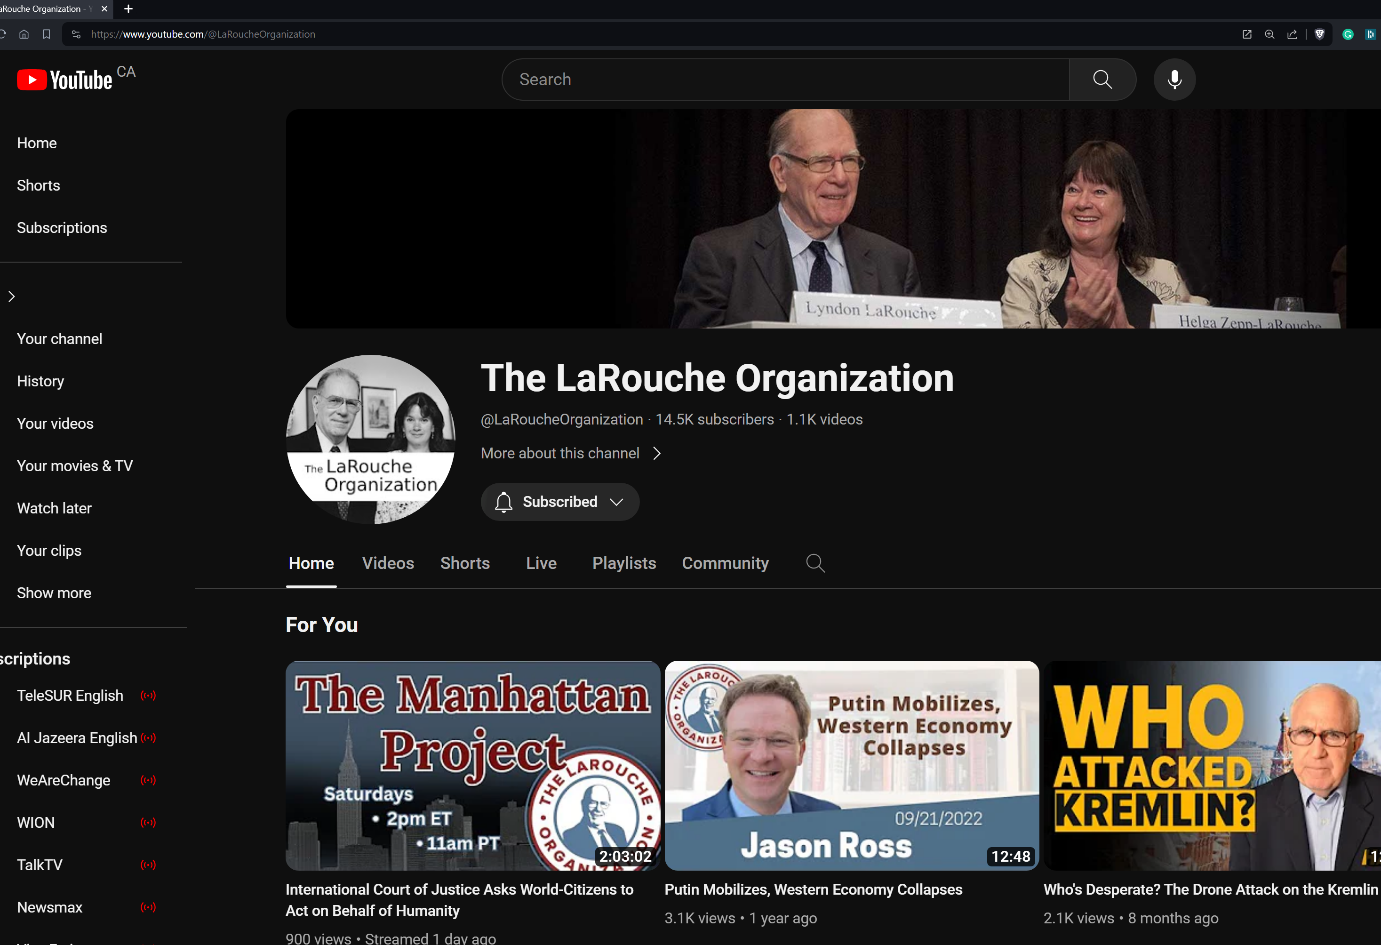
Task: Play The Manhattan Project video thumbnail
Action: point(473,766)
